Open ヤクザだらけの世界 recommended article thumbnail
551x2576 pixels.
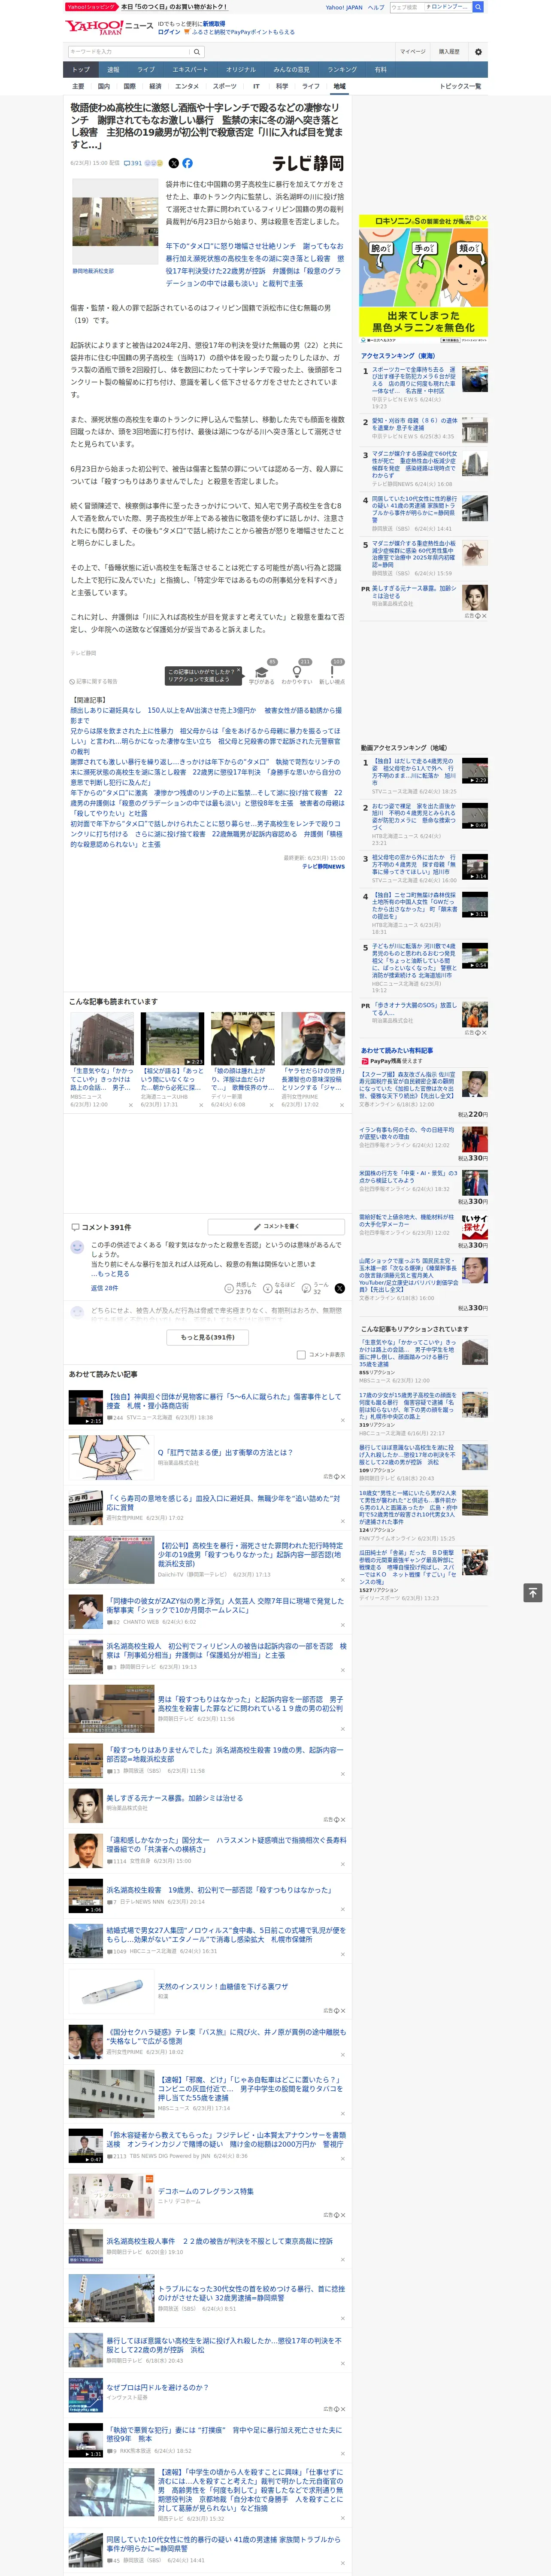(312, 1038)
